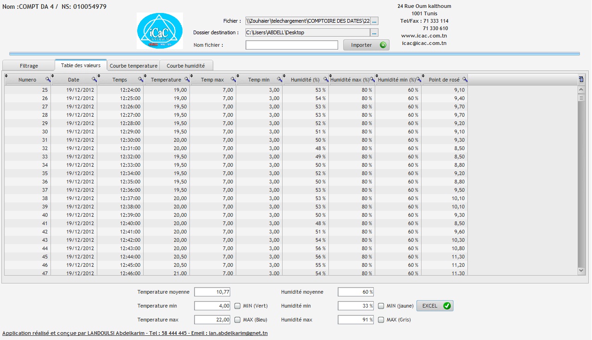
Task: Click dew point cell 9,40 in row 26
Action: point(445,98)
